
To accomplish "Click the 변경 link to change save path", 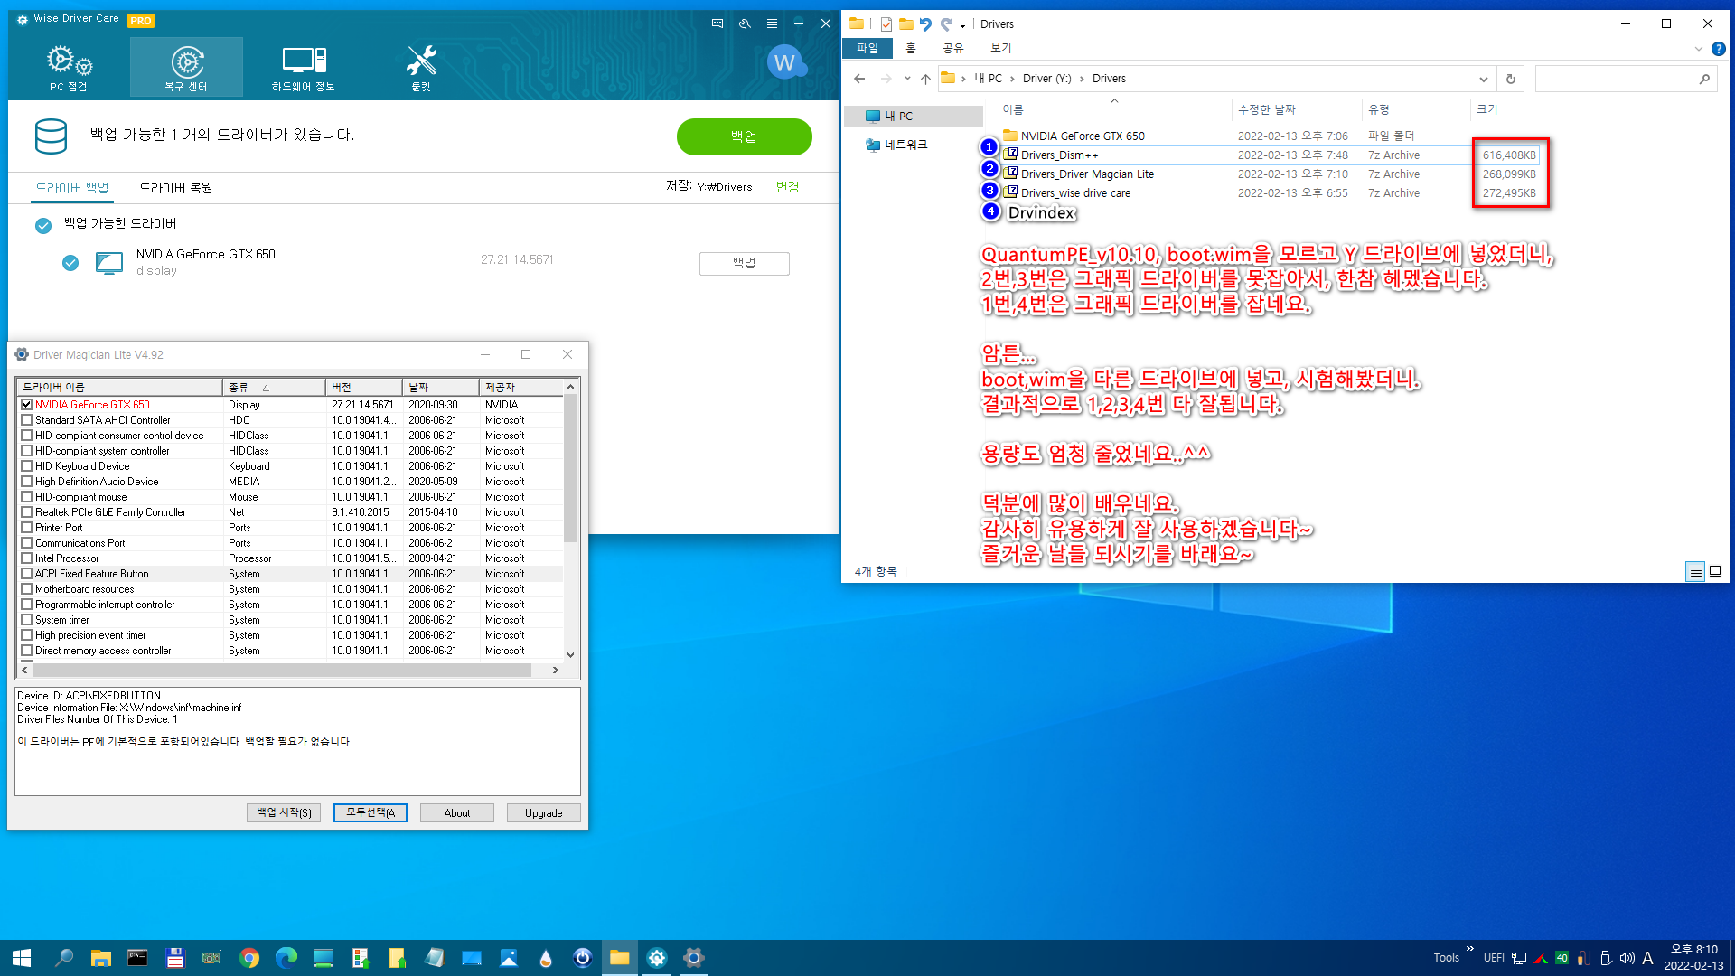I will pyautogui.click(x=787, y=187).
